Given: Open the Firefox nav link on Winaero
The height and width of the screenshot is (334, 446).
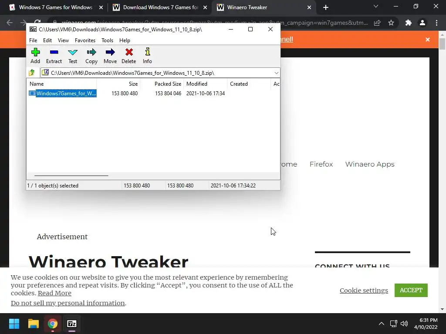Looking at the screenshot, I should [x=321, y=164].
